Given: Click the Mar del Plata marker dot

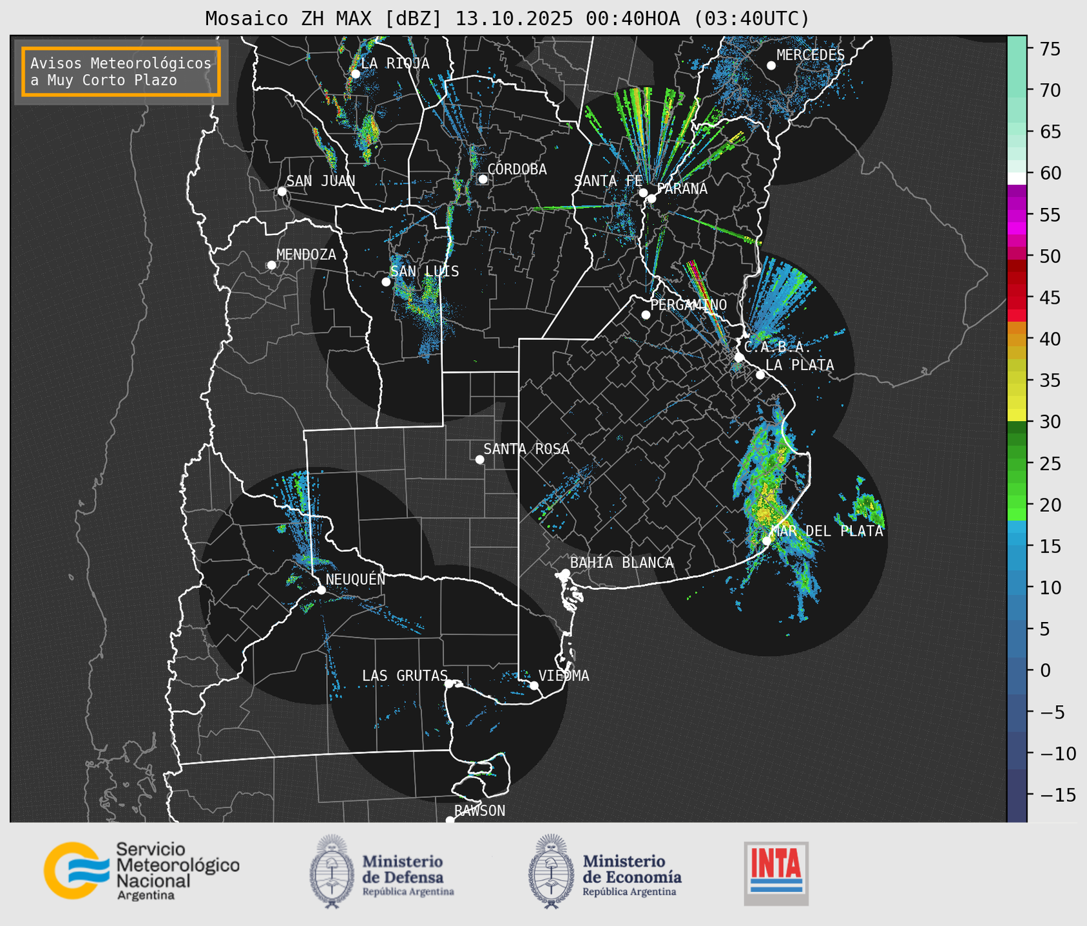Looking at the screenshot, I should click(766, 540).
